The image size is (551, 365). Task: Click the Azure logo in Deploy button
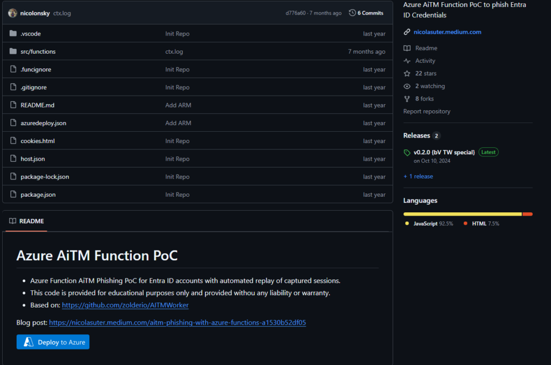pyautogui.click(x=29, y=342)
